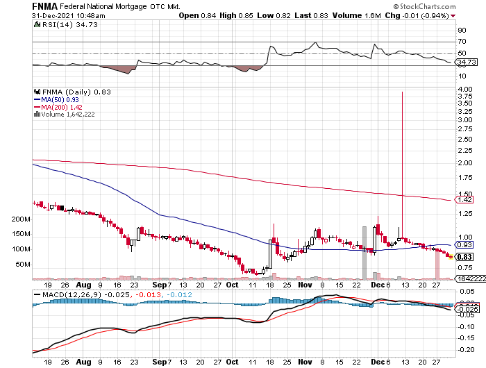Viewport: 486px width, 368px height.
Task: Click the Open 0.84 quote value
Action: pos(197,15)
